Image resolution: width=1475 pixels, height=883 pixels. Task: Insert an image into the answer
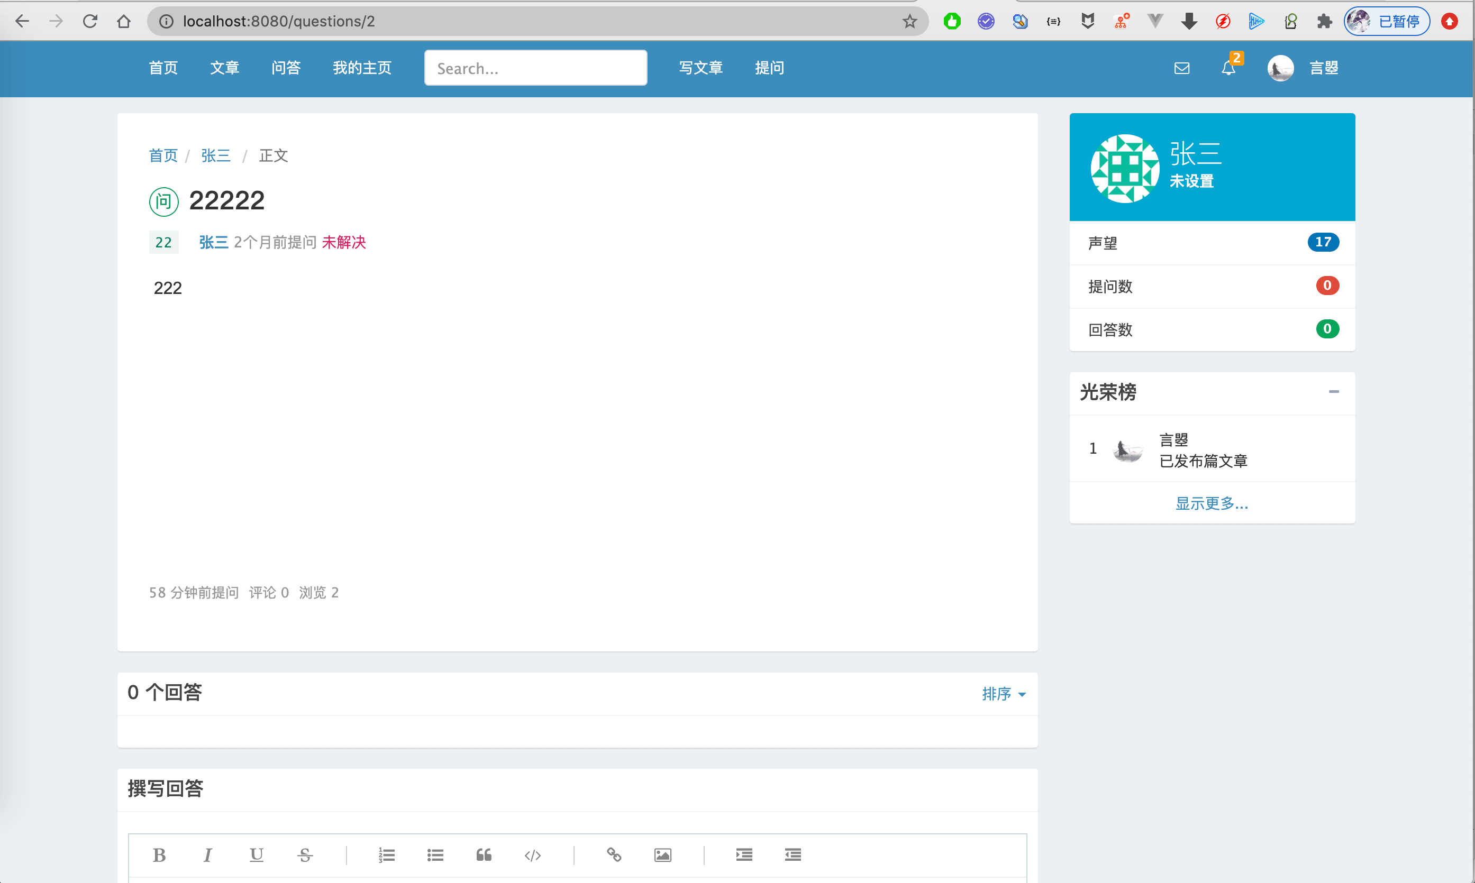tap(662, 855)
